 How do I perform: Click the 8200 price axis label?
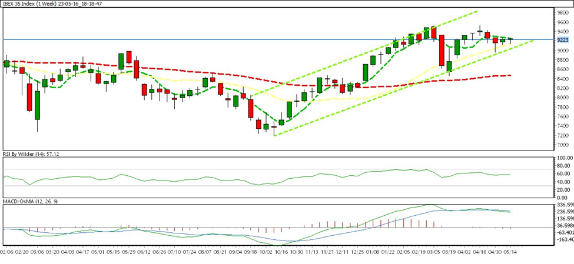pos(563,88)
